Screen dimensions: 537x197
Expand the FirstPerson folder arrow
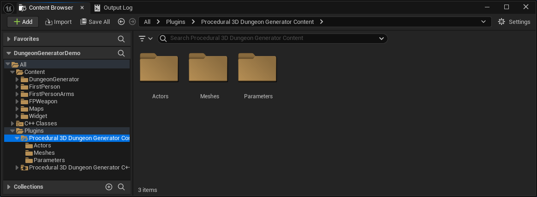17,87
